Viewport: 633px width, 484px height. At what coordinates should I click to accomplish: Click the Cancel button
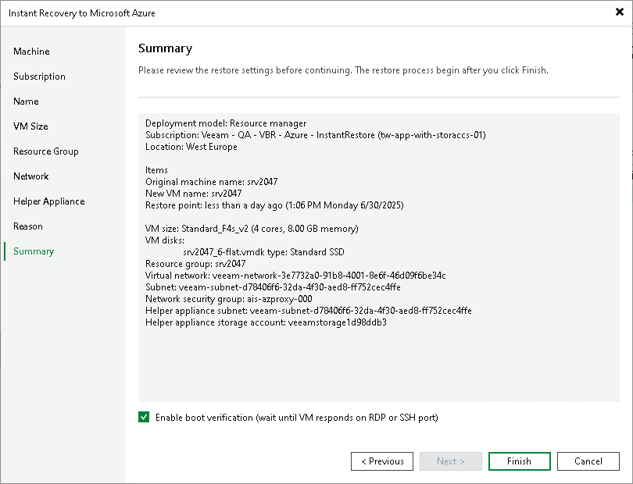click(x=588, y=461)
